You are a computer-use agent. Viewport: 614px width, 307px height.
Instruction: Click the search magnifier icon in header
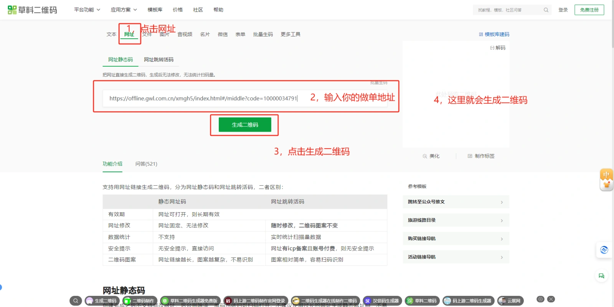point(546,10)
